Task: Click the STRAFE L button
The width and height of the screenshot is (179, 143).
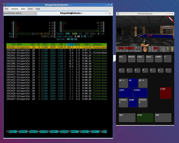Action: point(124,103)
